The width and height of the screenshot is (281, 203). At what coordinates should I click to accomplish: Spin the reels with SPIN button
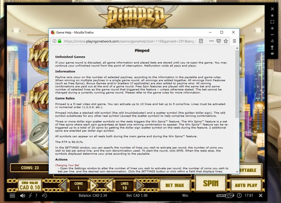tap(211, 184)
